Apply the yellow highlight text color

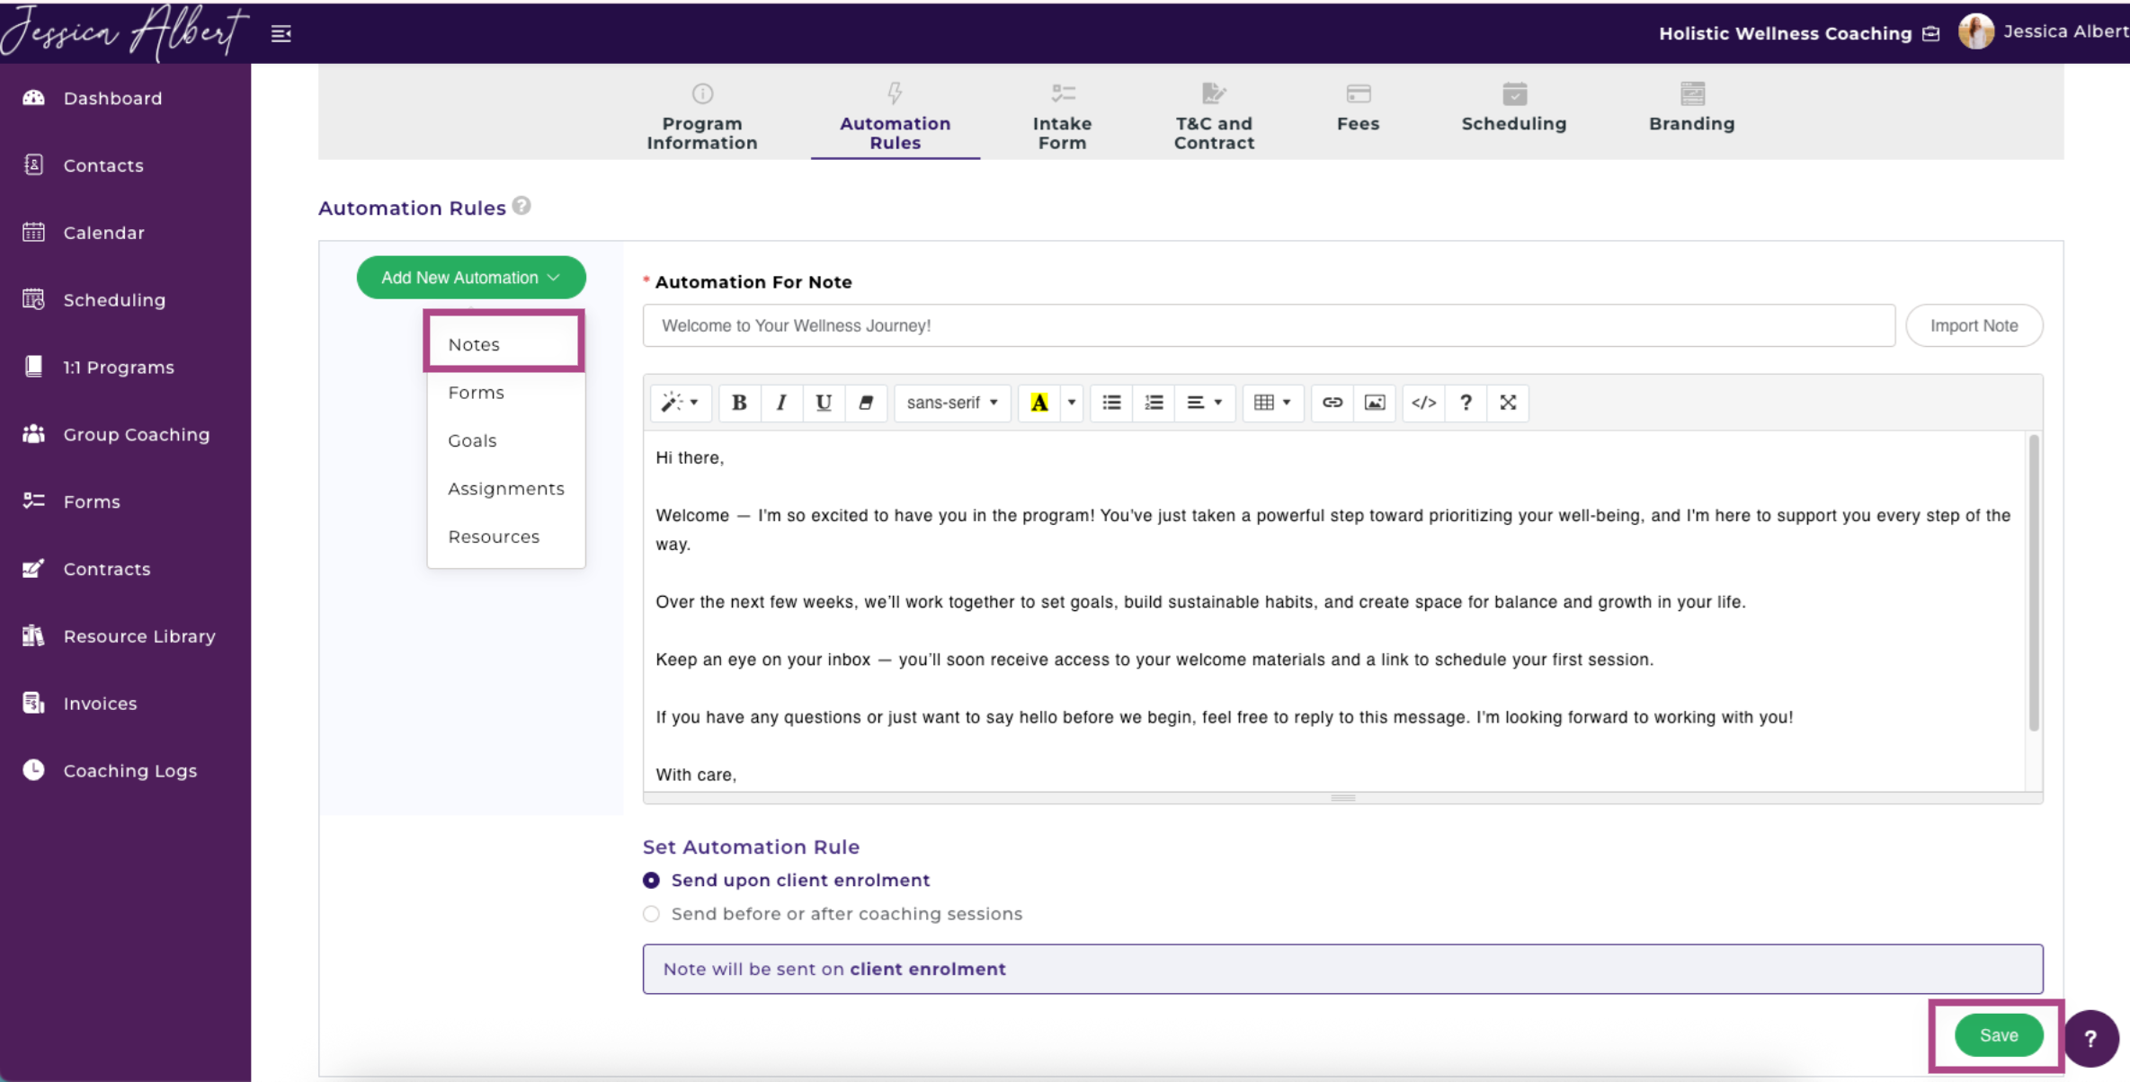[x=1039, y=403]
